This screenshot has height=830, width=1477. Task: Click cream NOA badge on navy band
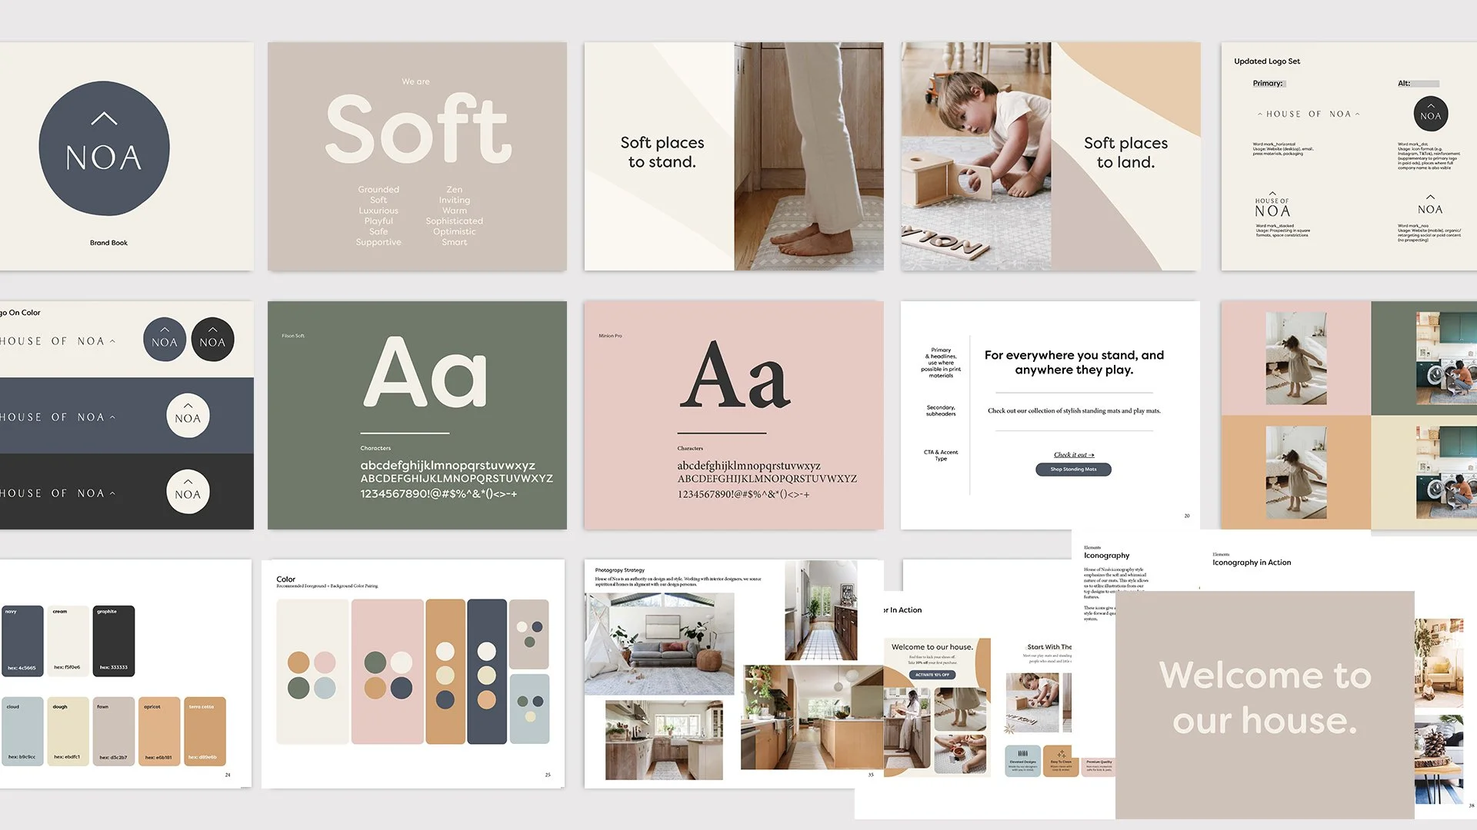[x=188, y=416]
